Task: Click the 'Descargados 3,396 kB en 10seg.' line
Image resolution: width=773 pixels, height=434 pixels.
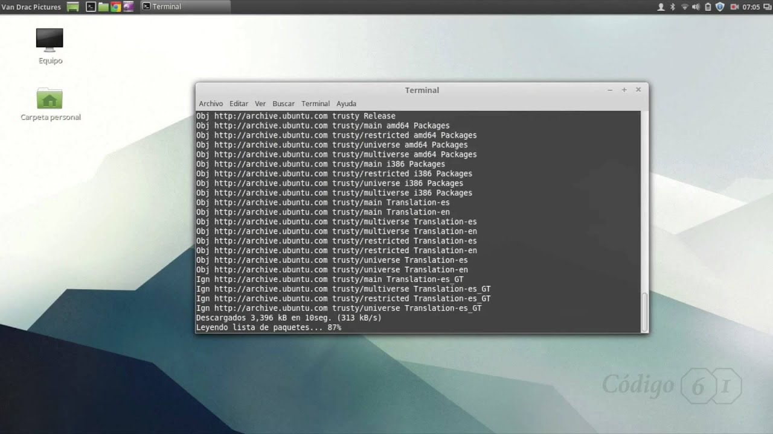Action: point(289,318)
